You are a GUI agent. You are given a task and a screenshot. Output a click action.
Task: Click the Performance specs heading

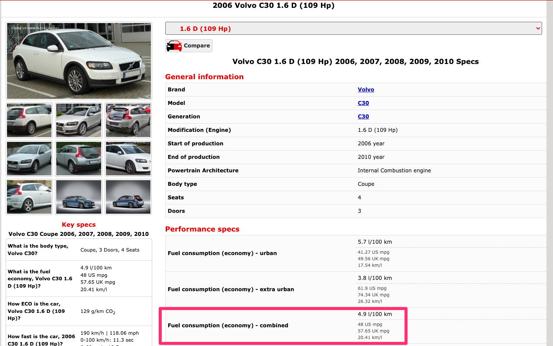(x=202, y=229)
